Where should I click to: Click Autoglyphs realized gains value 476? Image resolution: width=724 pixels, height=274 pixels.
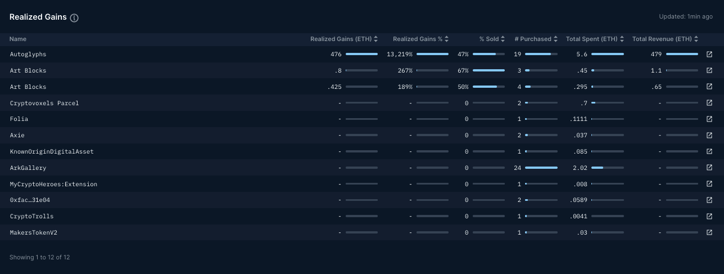(336, 55)
